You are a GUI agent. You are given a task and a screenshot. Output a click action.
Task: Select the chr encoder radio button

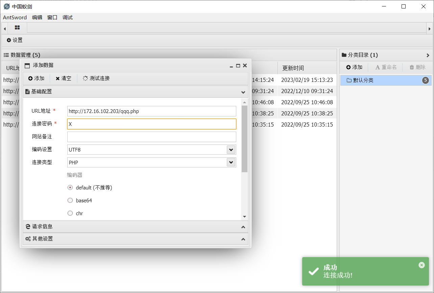70,213
